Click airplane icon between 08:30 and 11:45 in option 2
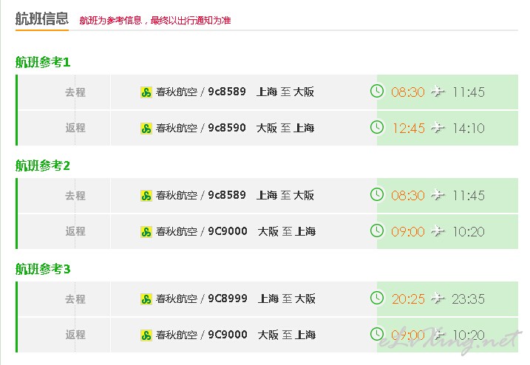 pos(438,196)
